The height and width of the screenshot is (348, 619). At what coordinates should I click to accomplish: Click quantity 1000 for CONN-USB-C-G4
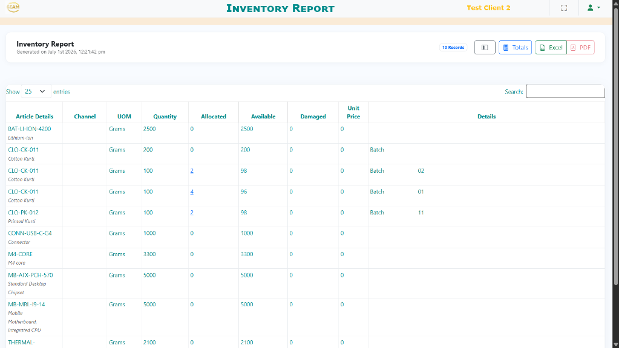click(149, 233)
